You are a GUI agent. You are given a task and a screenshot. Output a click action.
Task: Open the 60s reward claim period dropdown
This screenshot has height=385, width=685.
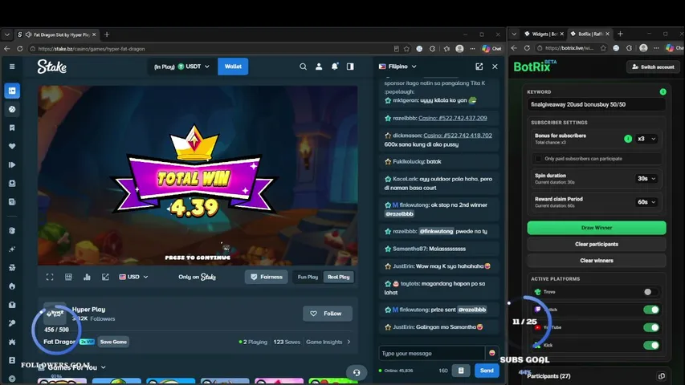point(646,202)
